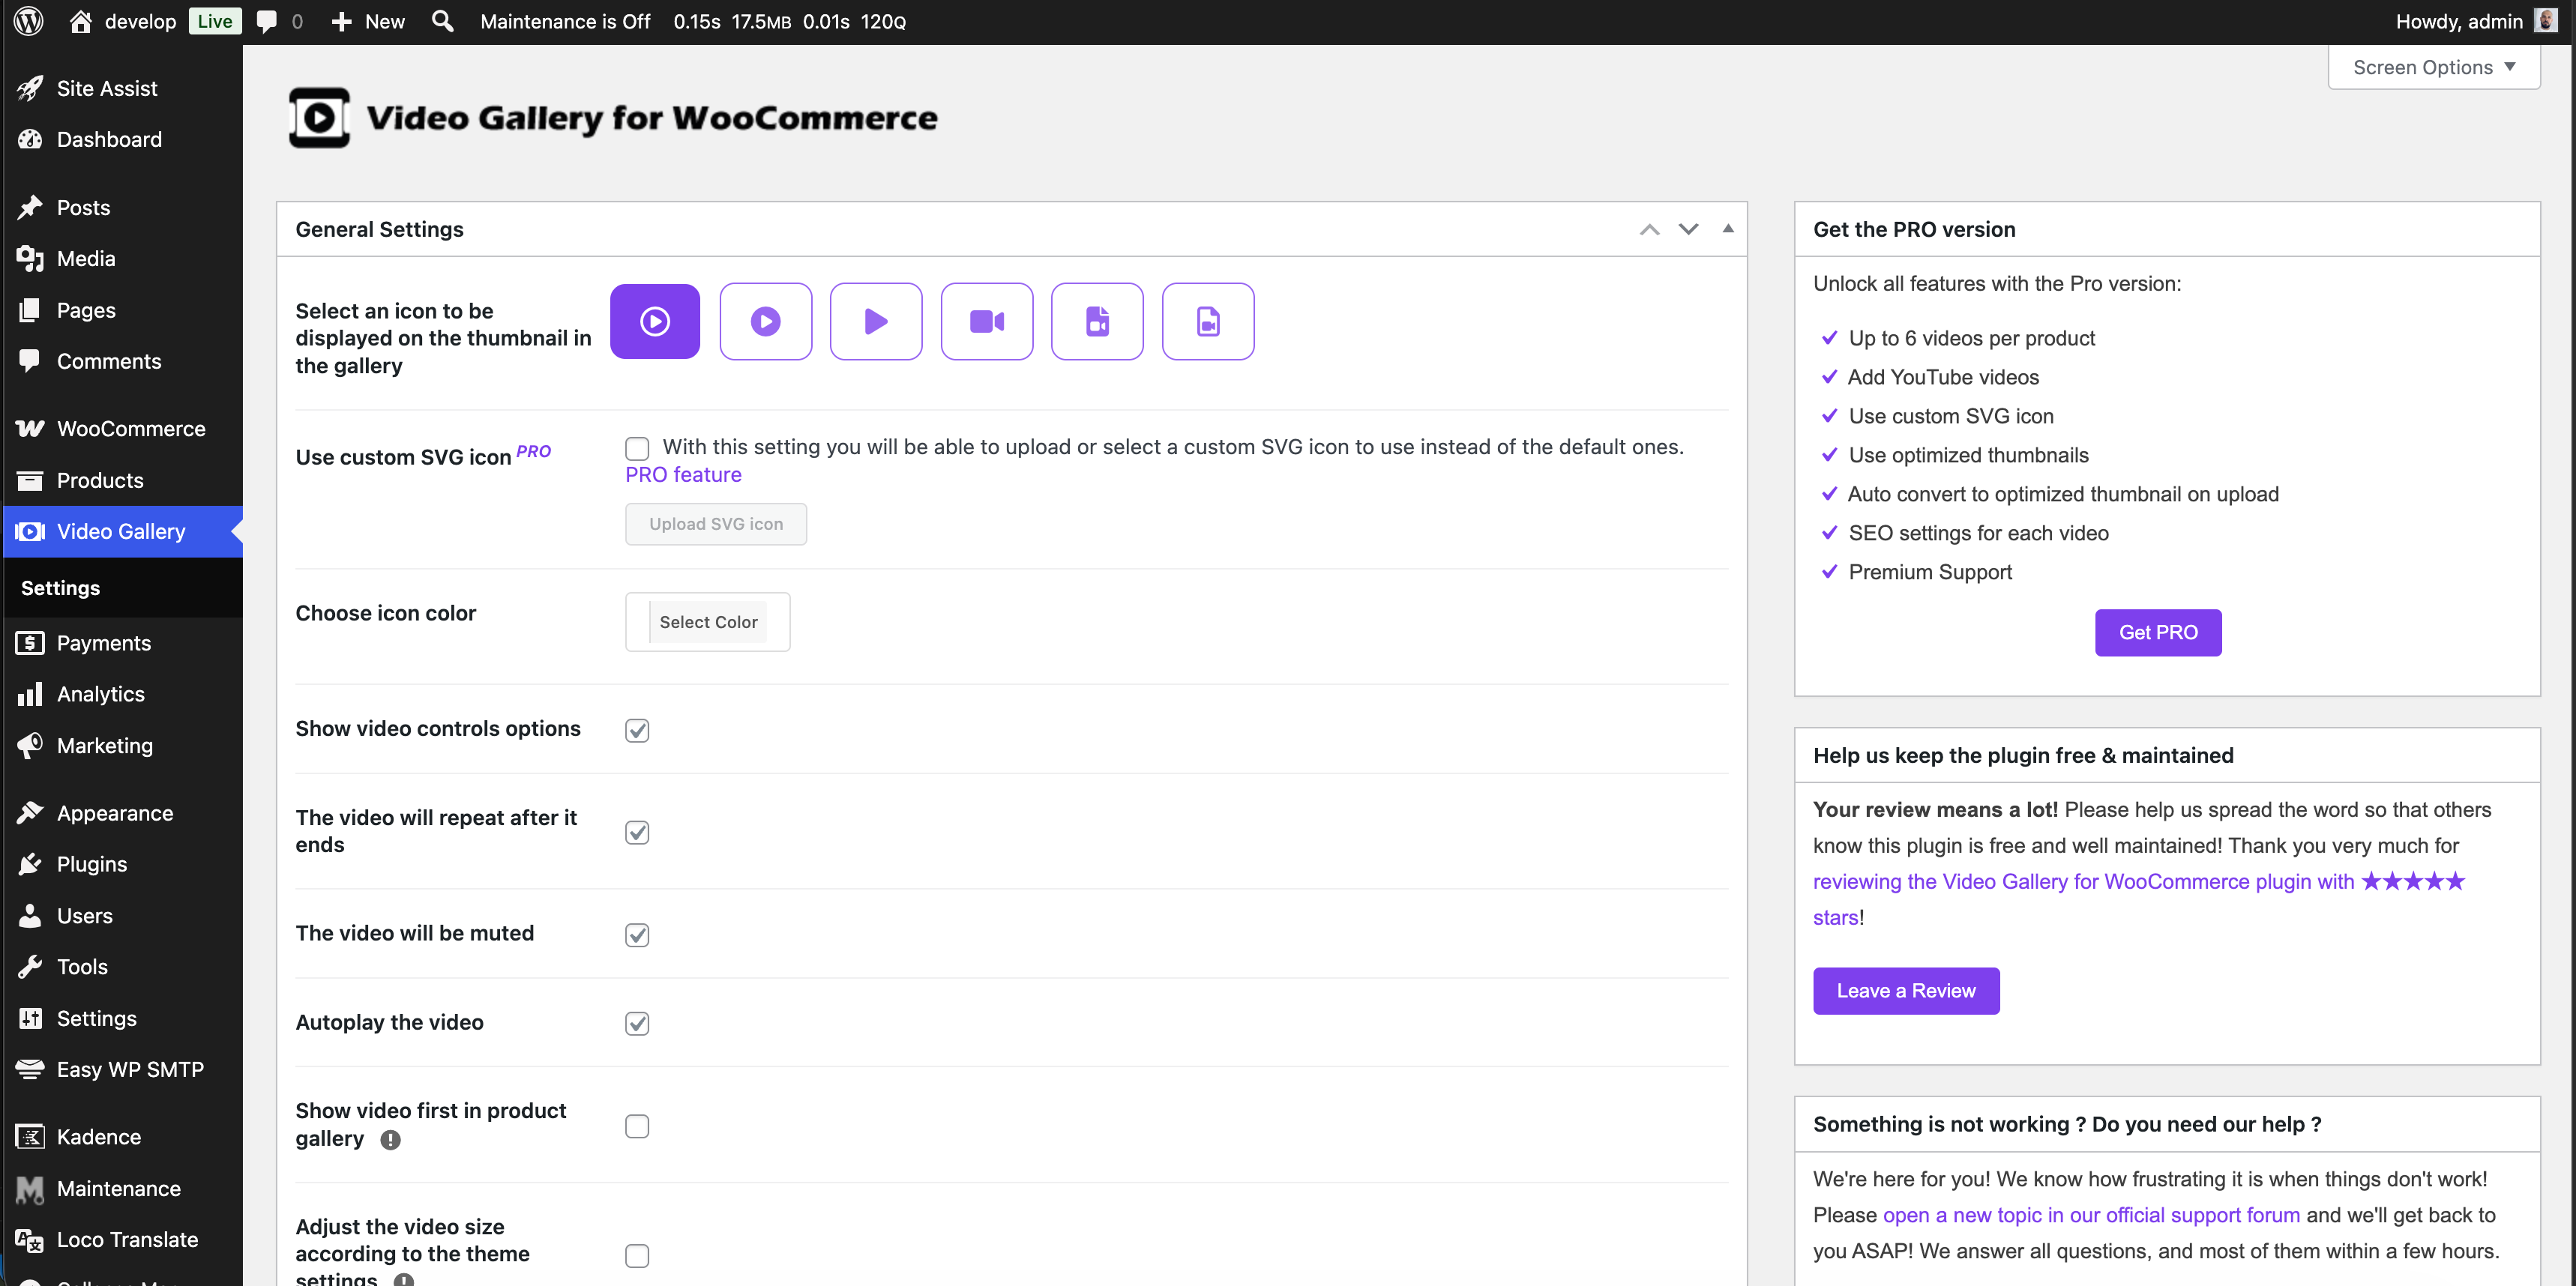The height and width of the screenshot is (1286, 2576).
Task: Move General Settings panel down
Action: (1688, 229)
